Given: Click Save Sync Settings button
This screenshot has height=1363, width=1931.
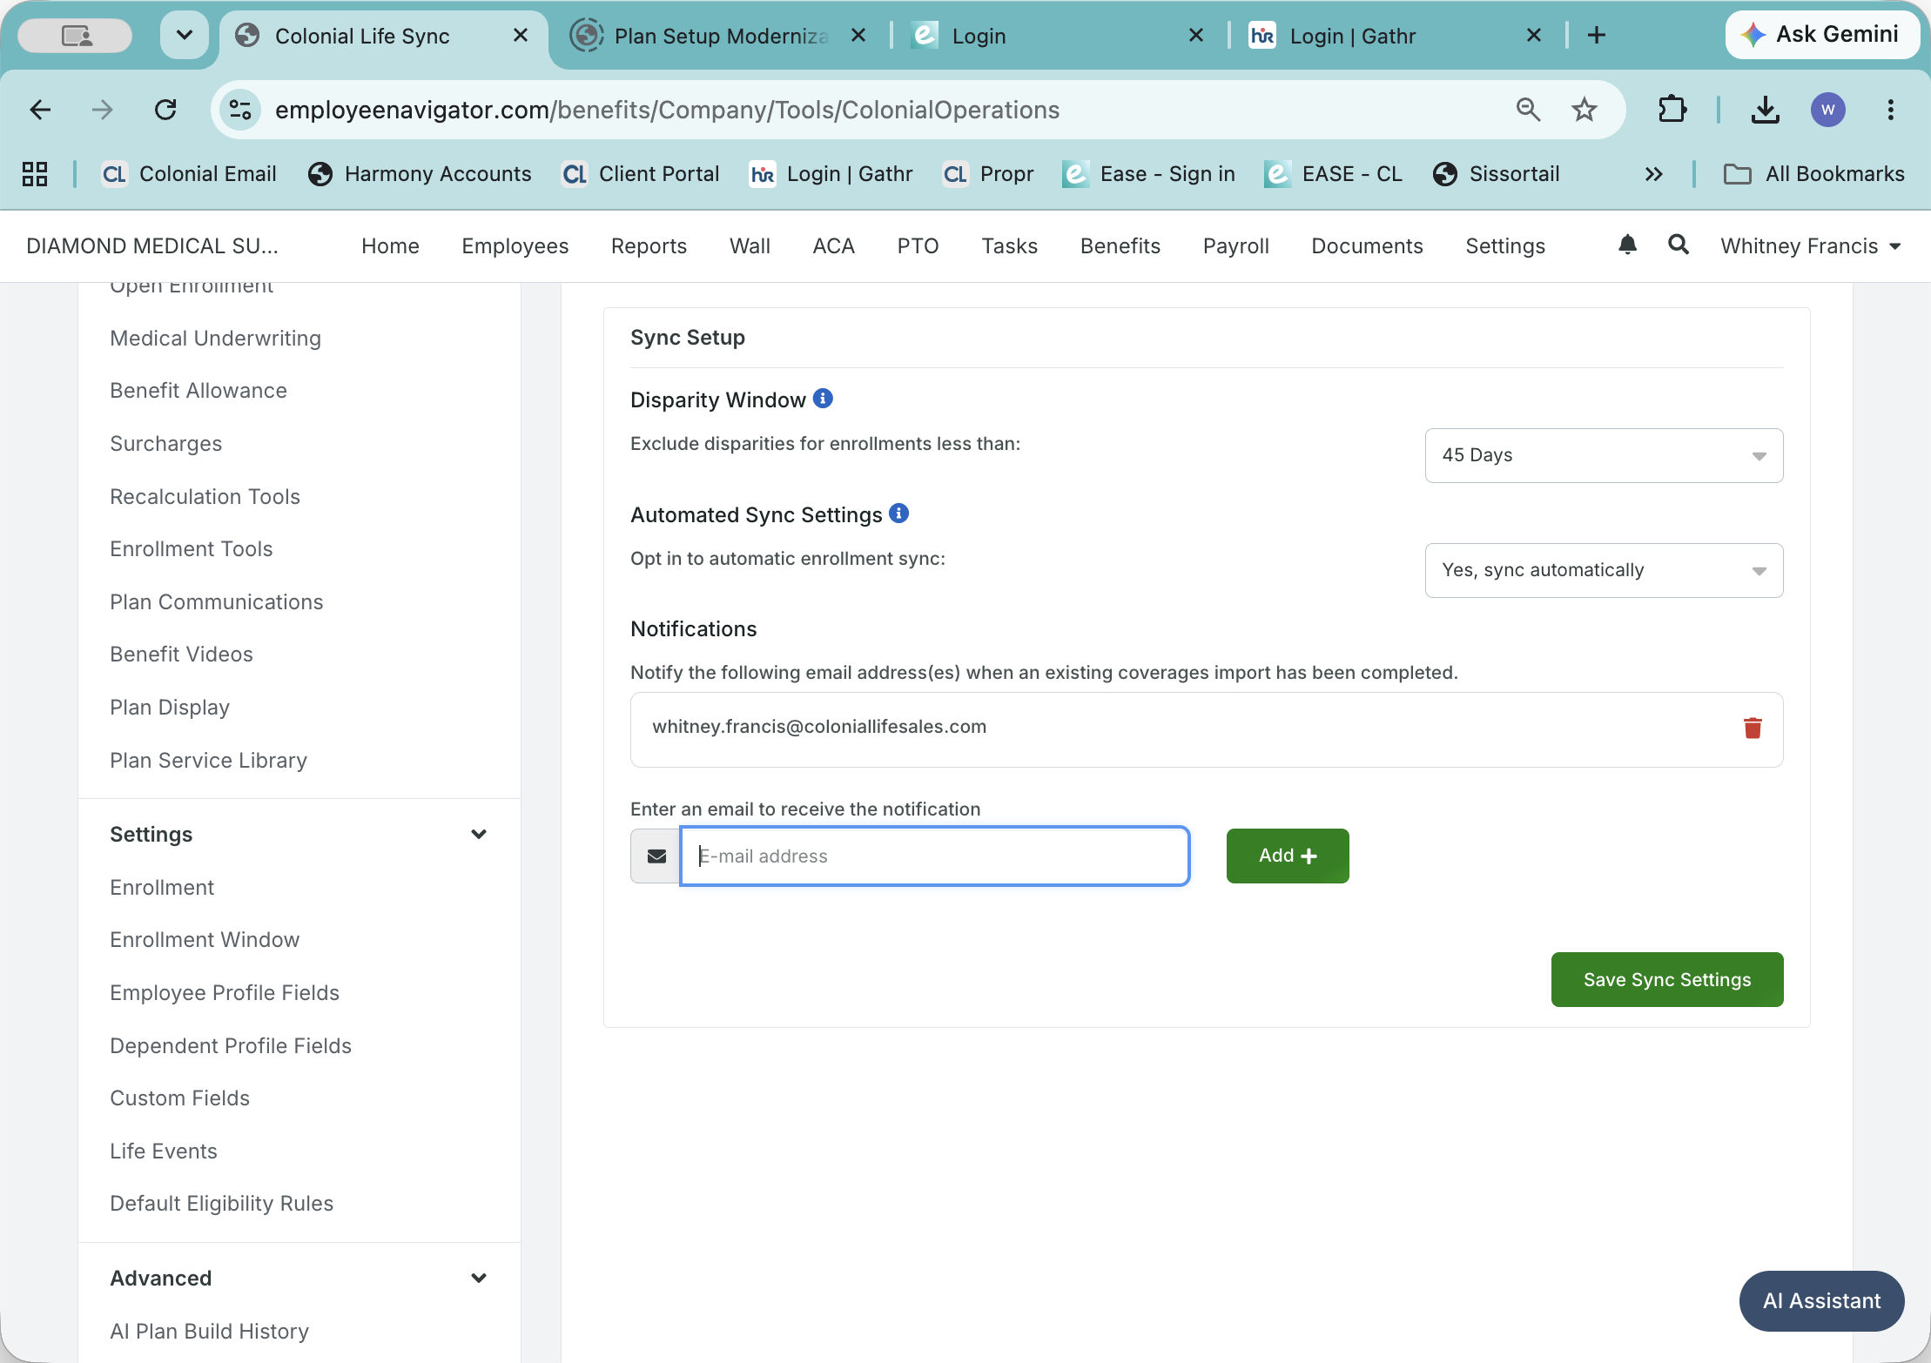Looking at the screenshot, I should click(1666, 980).
